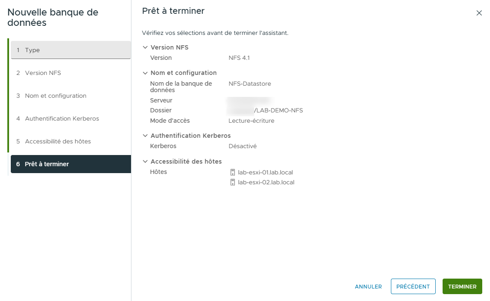Click the host icon beside lab-esxi-01.lab.local
490x301 pixels.
point(233,173)
